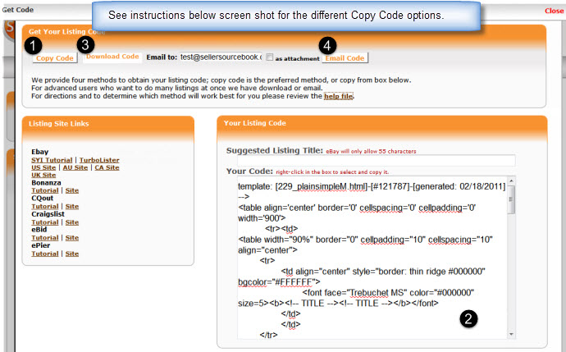Focus the Email to address field

221,57
